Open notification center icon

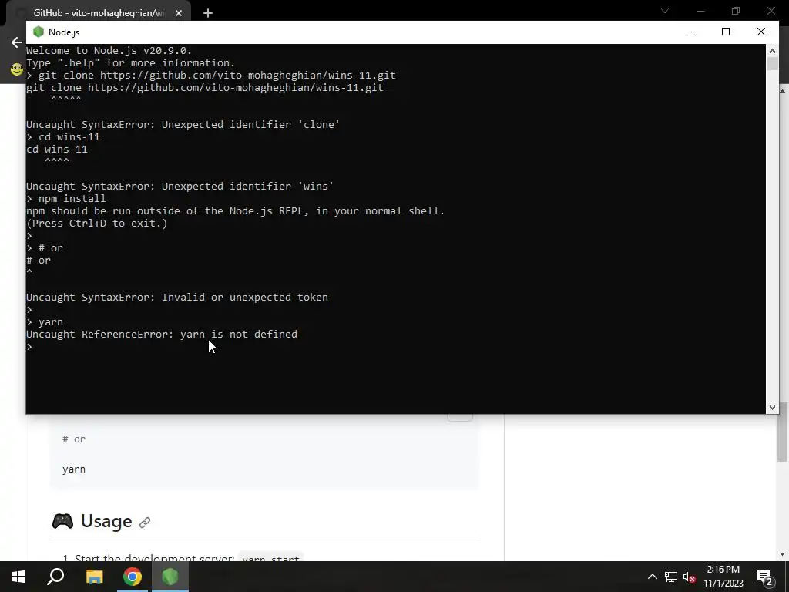(765, 577)
